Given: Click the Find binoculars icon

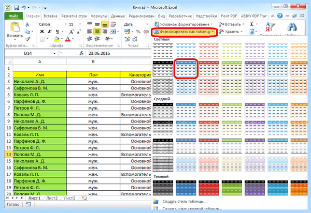Looking at the screenshot, I should point(292,27).
